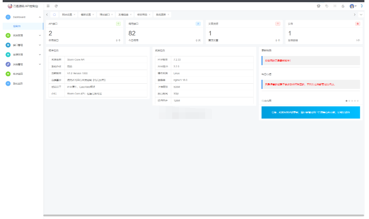Click the red badge on 公告 card
The width and height of the screenshot is (369, 219).
pyautogui.click(x=358, y=24)
